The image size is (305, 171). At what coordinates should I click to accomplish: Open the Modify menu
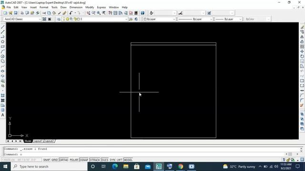pyautogui.click(x=90, y=8)
